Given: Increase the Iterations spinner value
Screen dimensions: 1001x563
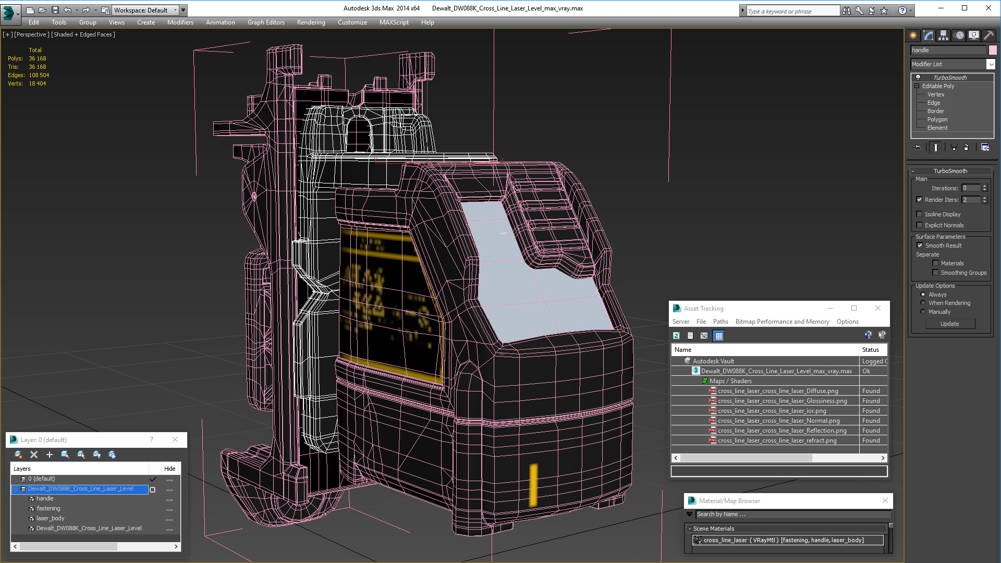Looking at the screenshot, I should (984, 186).
